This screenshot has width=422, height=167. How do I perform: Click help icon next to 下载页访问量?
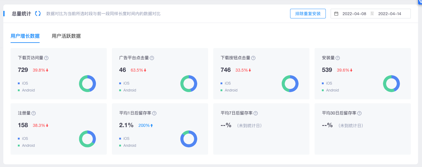click(46, 58)
